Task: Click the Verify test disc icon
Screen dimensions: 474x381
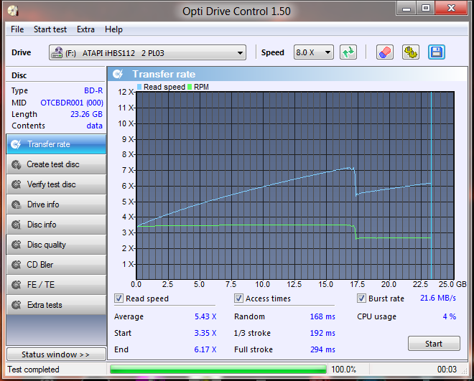Action: 16,184
